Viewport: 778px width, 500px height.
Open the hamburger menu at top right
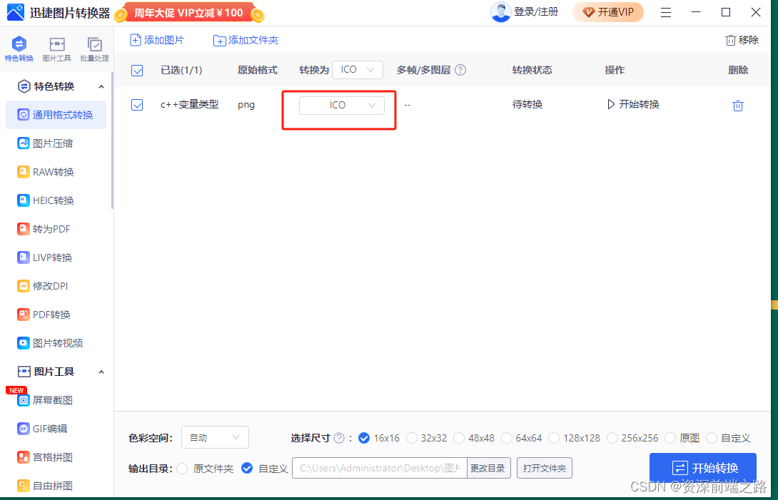pyautogui.click(x=666, y=12)
